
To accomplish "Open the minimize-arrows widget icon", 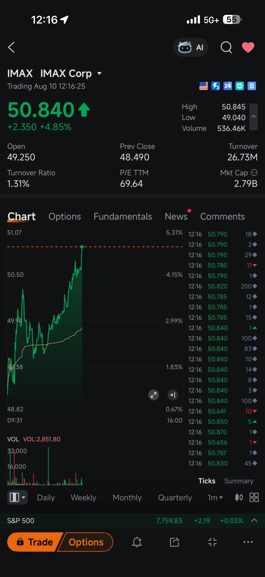I will (x=212, y=542).
